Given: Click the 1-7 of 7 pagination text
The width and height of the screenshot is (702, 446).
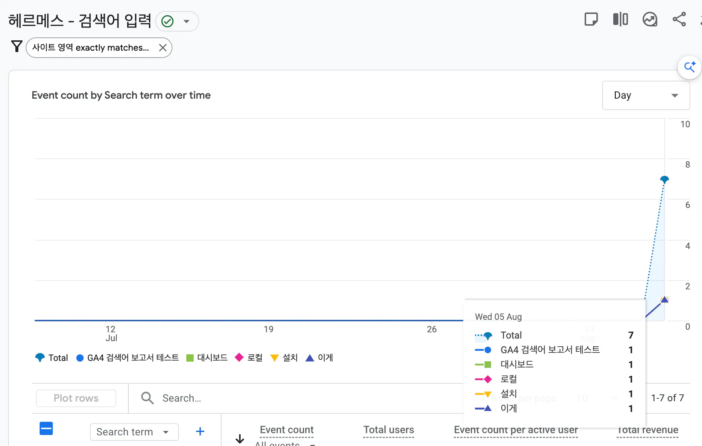Looking at the screenshot, I should tap(667, 398).
